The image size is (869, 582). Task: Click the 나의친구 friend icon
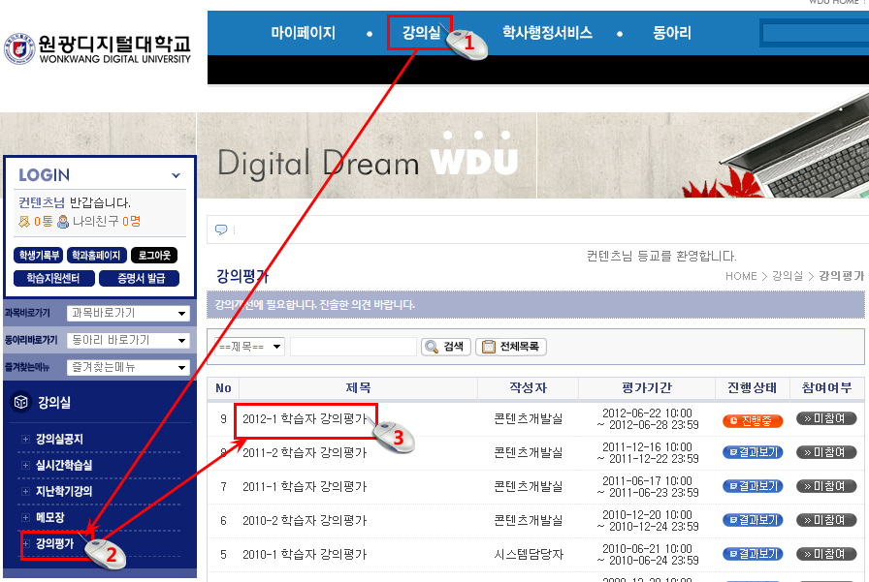[63, 222]
